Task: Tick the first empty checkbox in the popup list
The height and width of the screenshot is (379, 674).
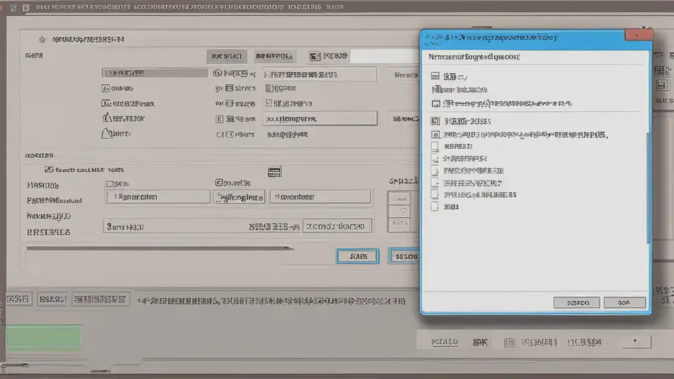Action: click(434, 147)
